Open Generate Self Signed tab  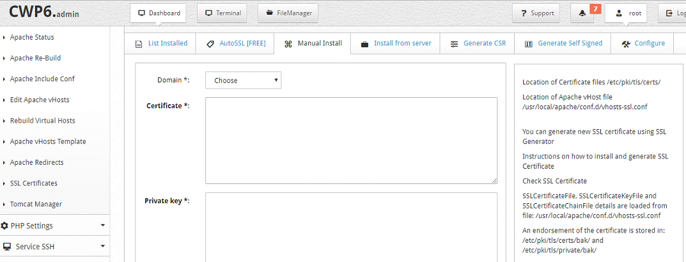tap(562, 43)
